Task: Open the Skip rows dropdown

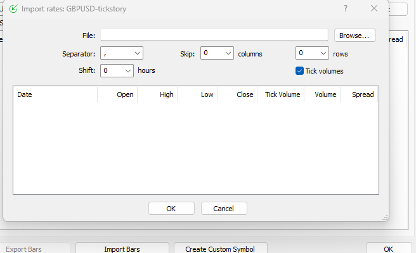Action: point(312,53)
